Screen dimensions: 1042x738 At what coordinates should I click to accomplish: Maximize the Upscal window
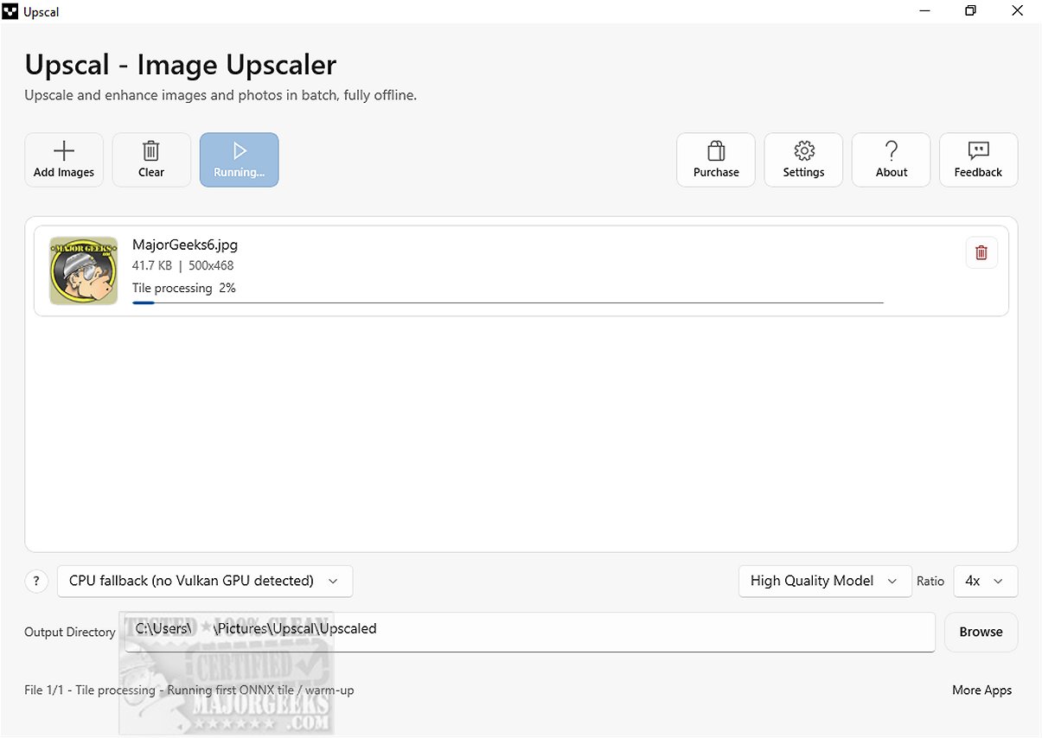(970, 11)
